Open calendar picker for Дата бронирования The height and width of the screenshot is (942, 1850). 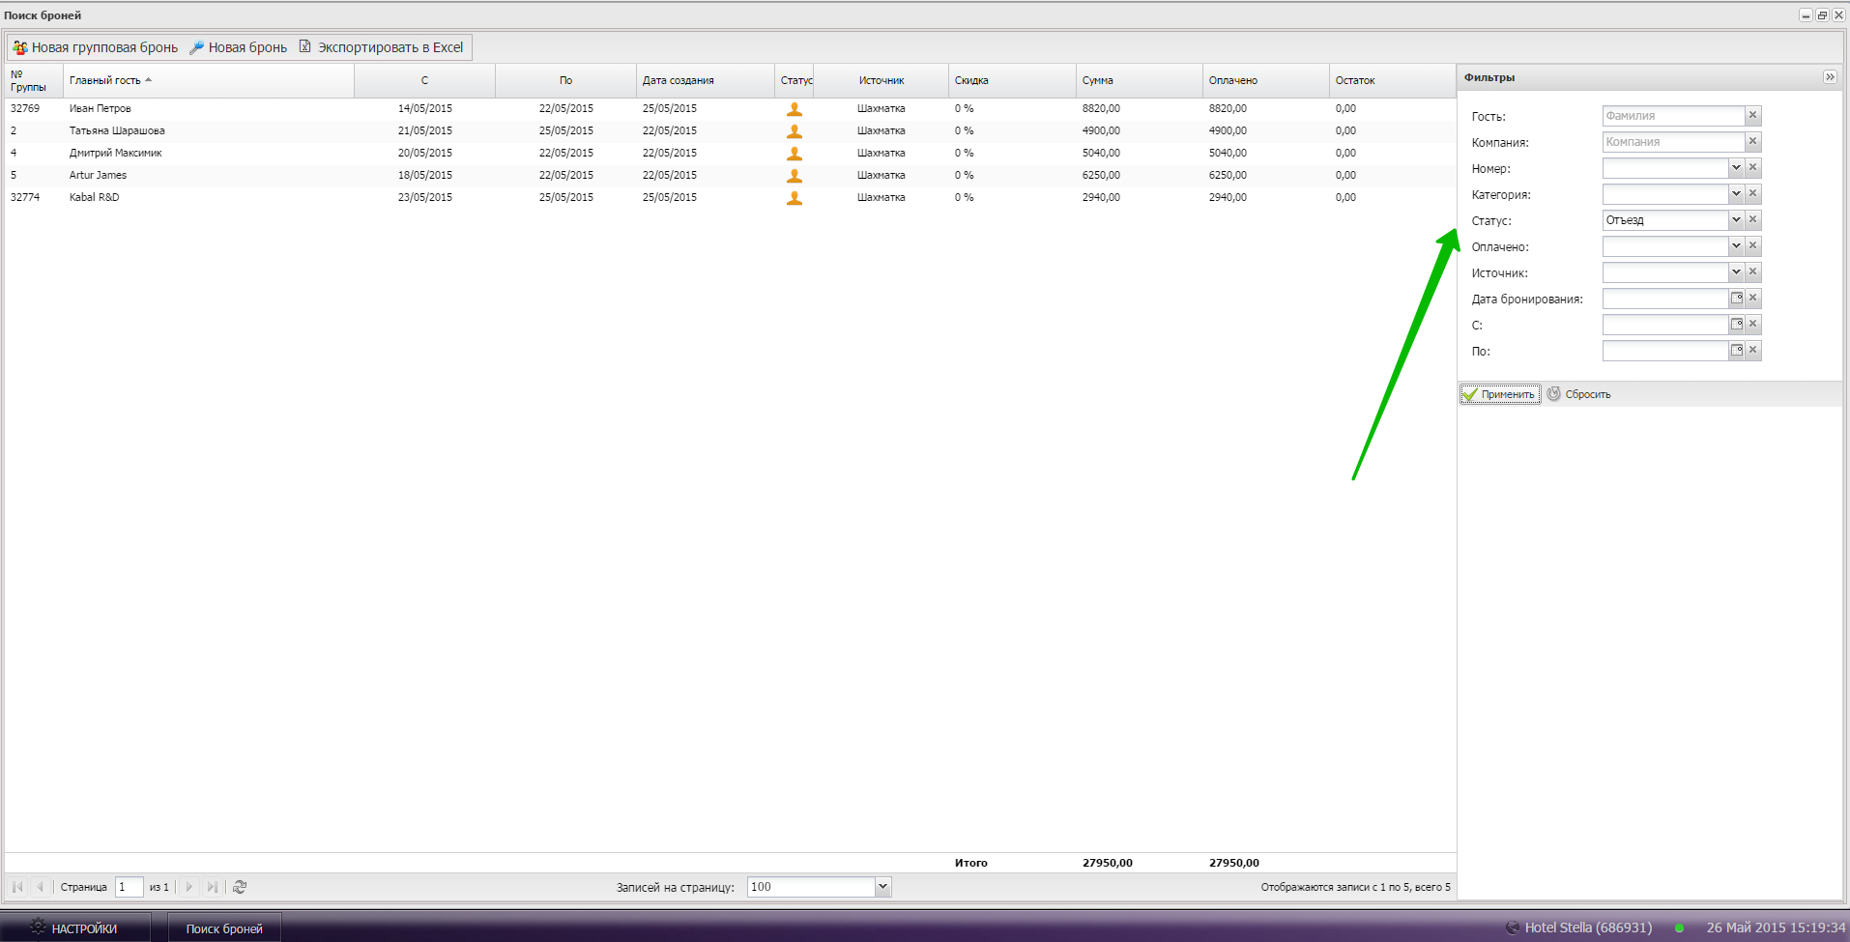coord(1736,299)
